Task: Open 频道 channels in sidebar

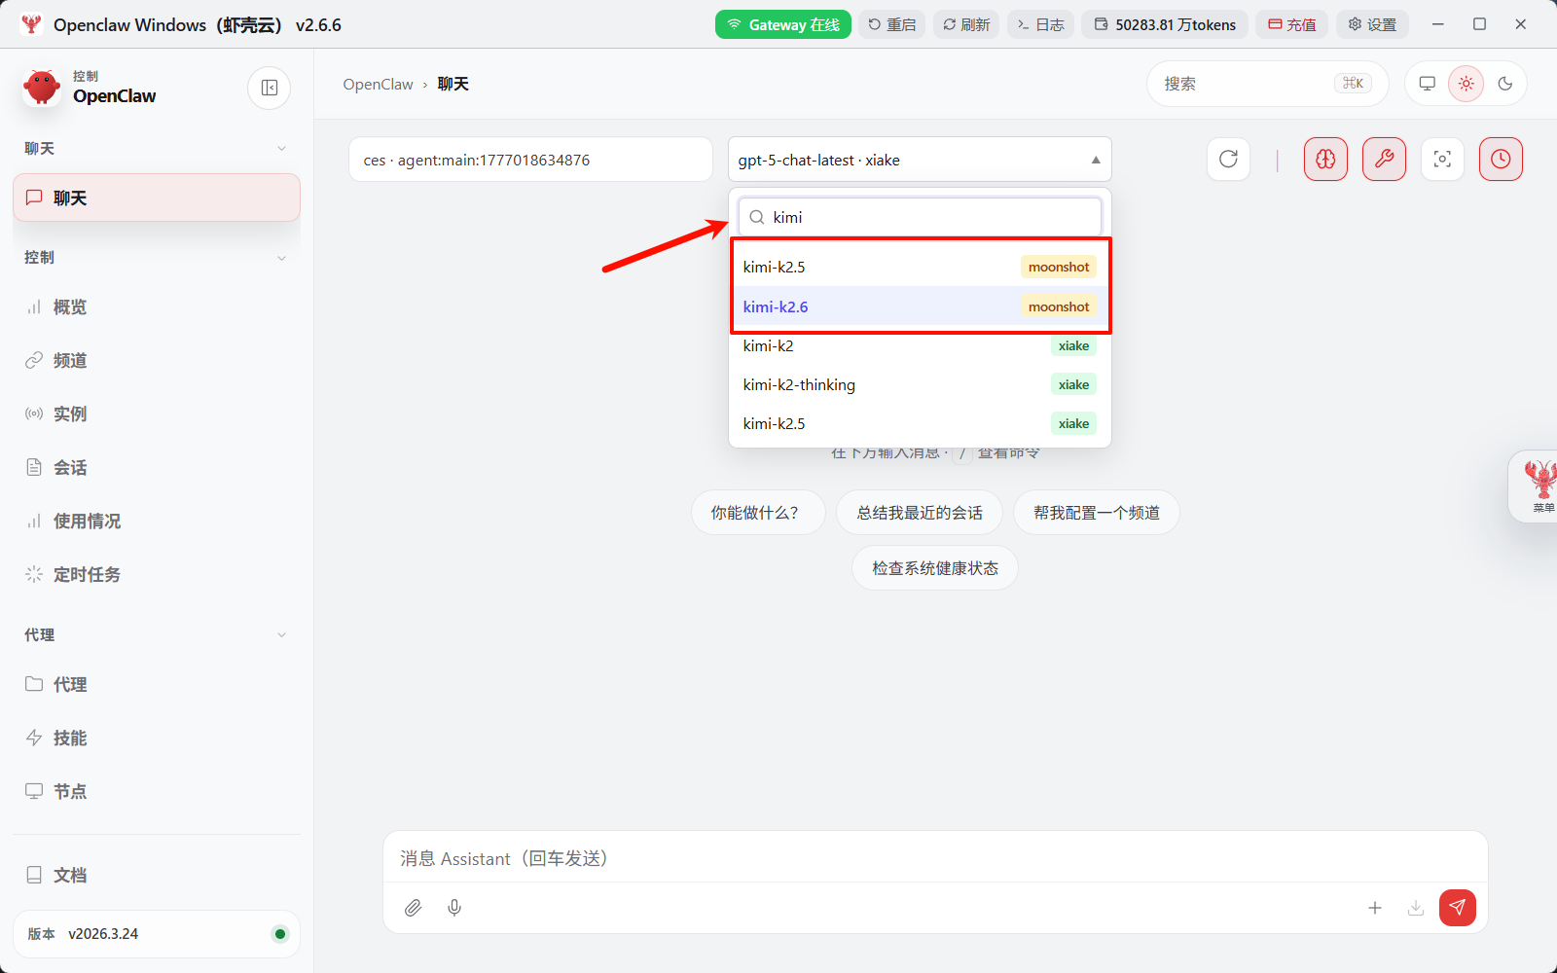Action: 157,361
